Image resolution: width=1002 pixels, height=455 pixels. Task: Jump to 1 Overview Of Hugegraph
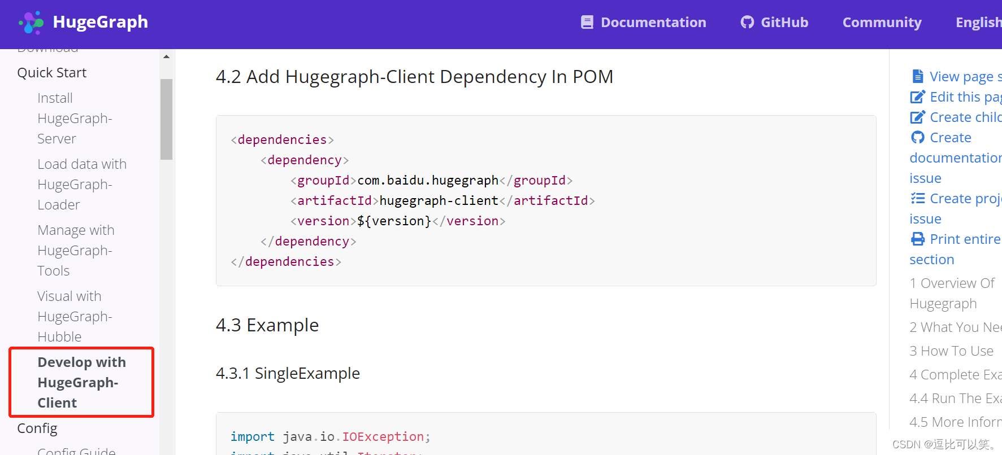point(952,293)
